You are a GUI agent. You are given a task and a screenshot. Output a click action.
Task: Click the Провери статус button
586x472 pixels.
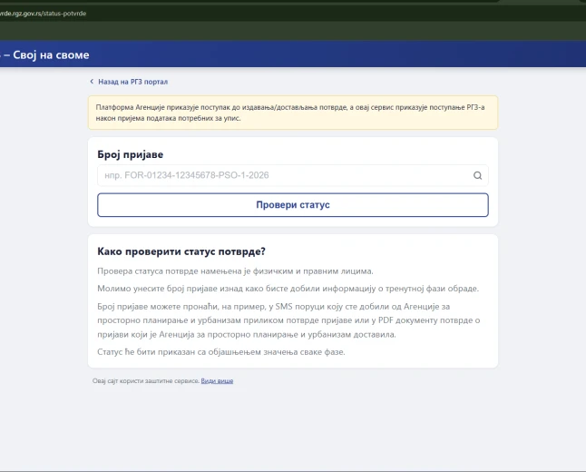(293, 205)
